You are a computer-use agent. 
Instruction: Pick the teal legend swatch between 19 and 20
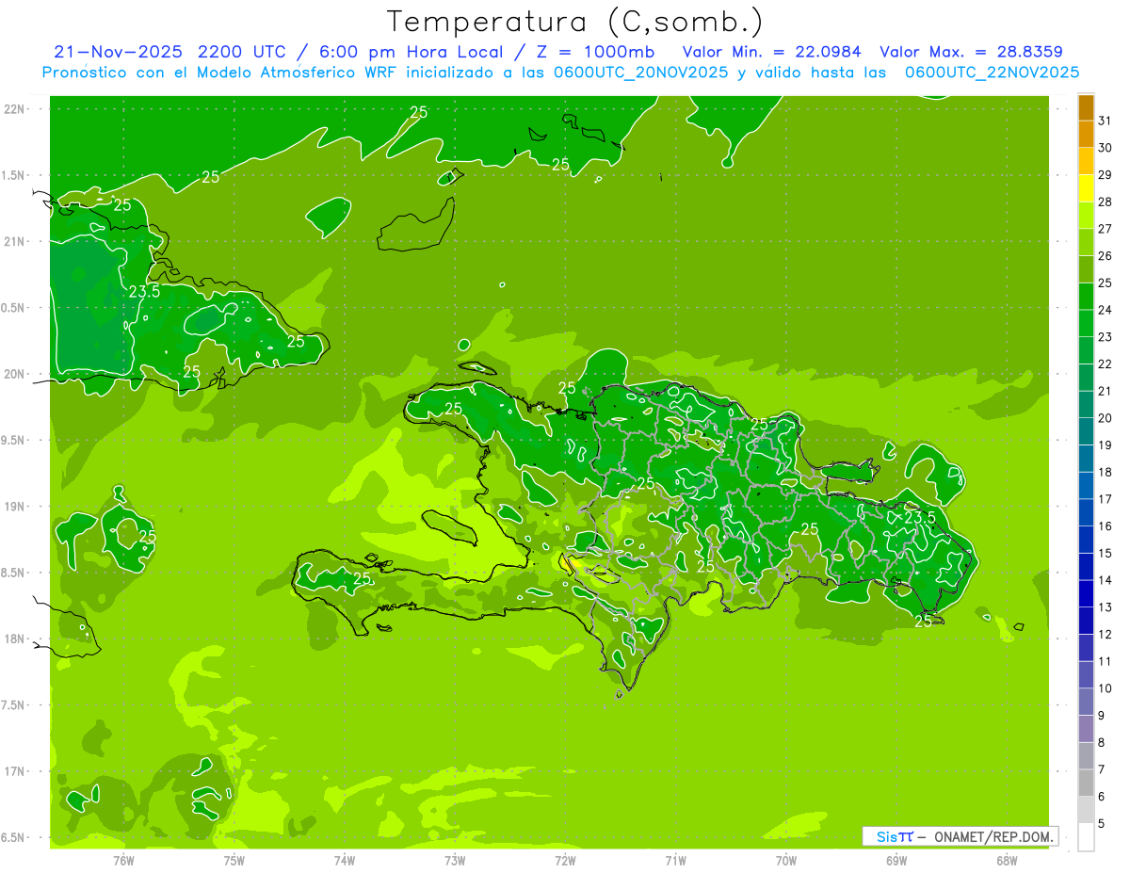(1086, 431)
